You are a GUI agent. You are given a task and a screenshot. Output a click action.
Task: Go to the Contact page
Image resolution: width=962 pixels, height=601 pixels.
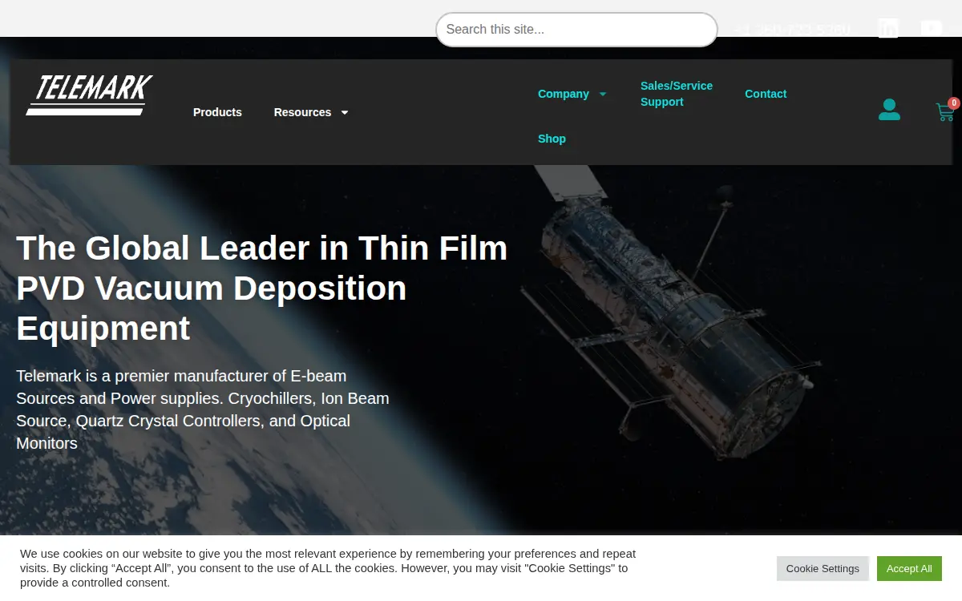(766, 94)
